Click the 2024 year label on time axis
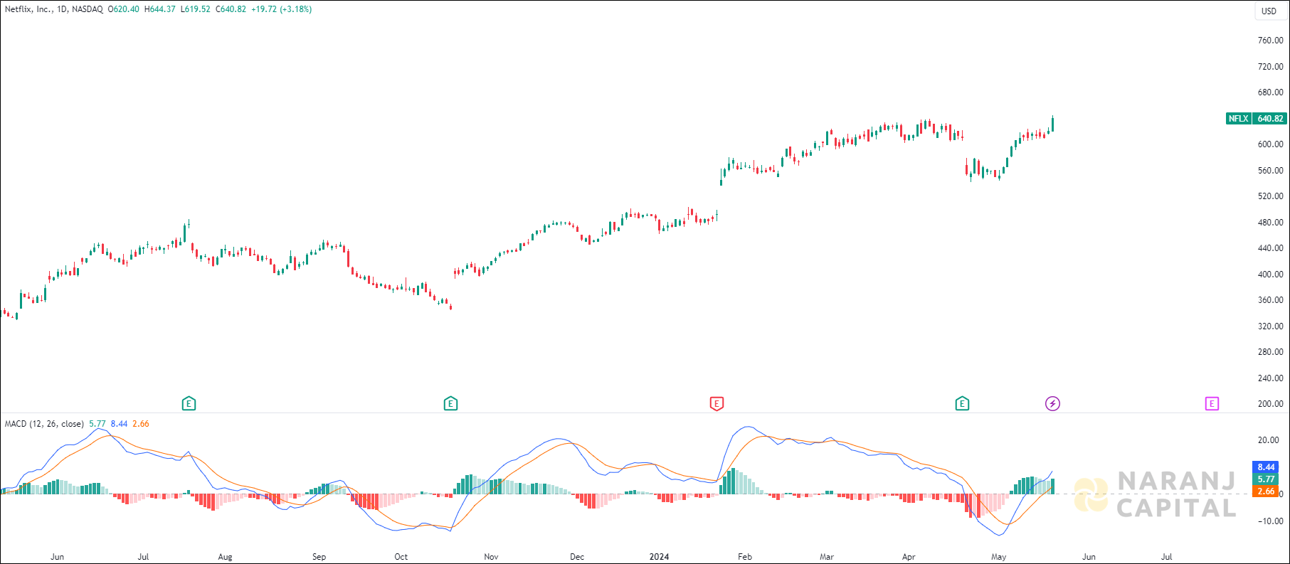Screen dimensions: 1290x564 point(659,557)
